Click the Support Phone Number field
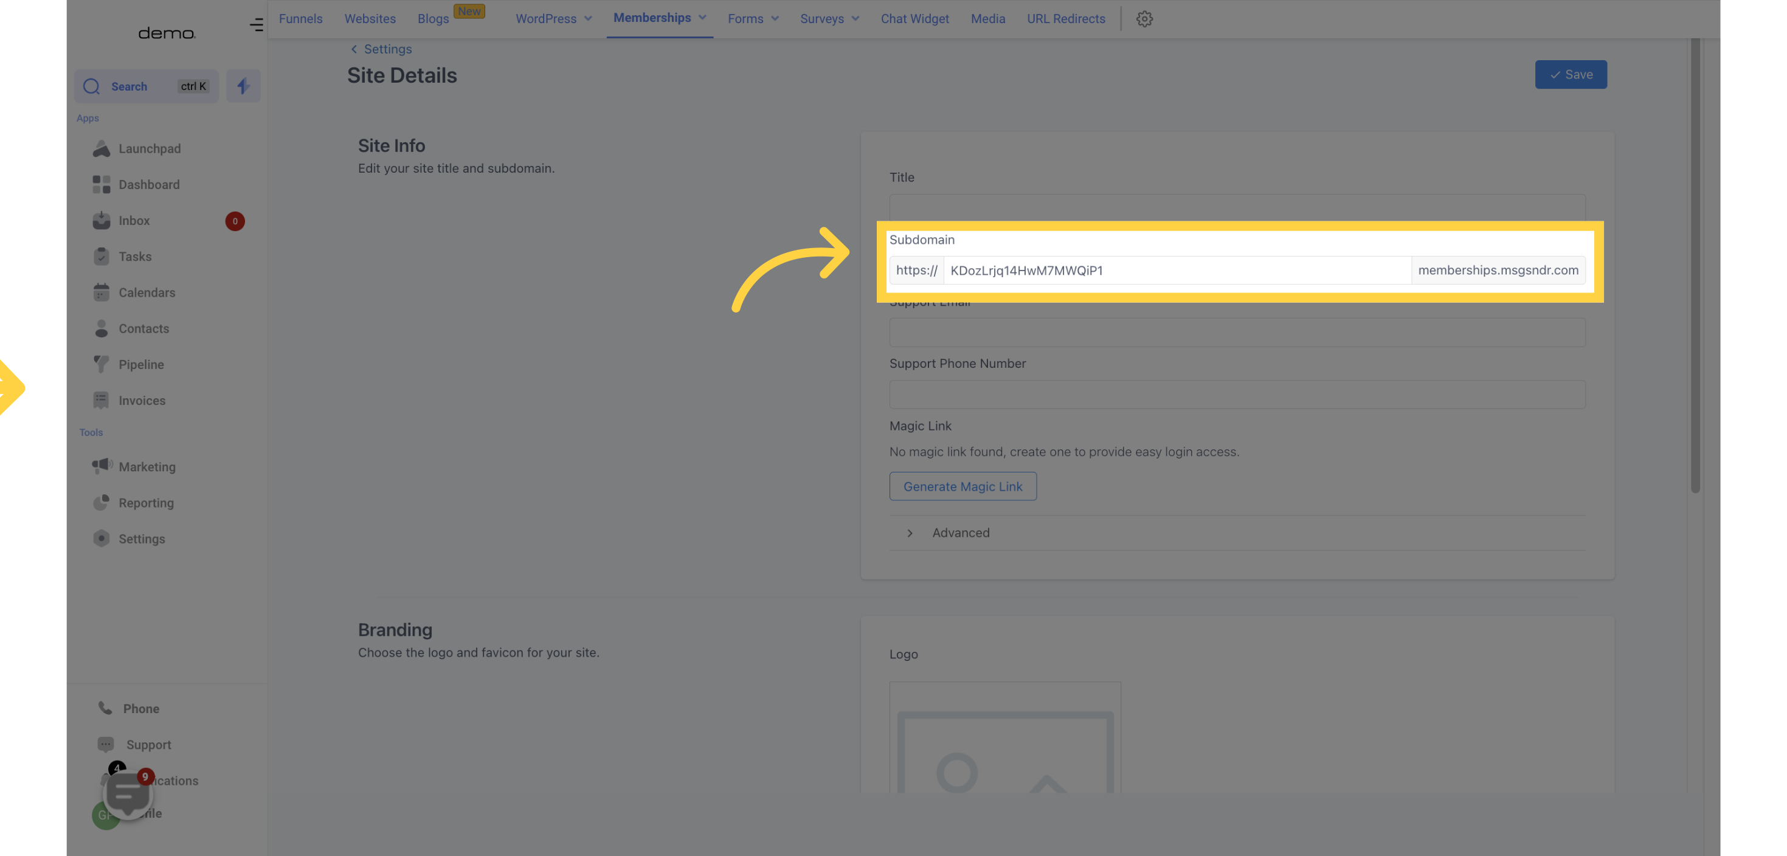Screen dimensions: 1787x856 click(x=1237, y=394)
